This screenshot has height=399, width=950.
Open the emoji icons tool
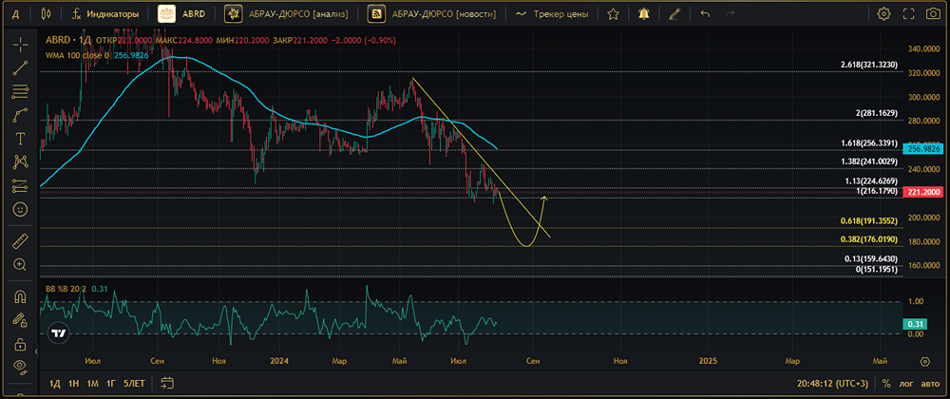coord(19,209)
